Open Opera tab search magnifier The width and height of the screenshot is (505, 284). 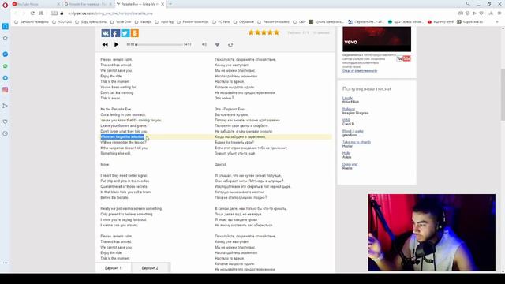tap(468, 4)
